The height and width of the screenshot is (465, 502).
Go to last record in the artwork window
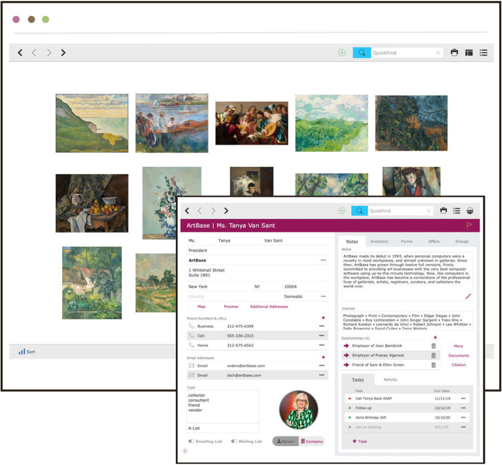[x=63, y=52]
